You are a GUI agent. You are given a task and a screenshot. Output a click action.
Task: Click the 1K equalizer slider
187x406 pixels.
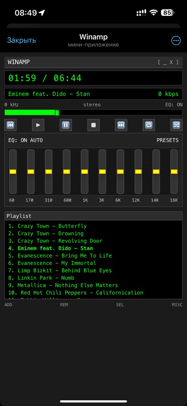[84, 172]
